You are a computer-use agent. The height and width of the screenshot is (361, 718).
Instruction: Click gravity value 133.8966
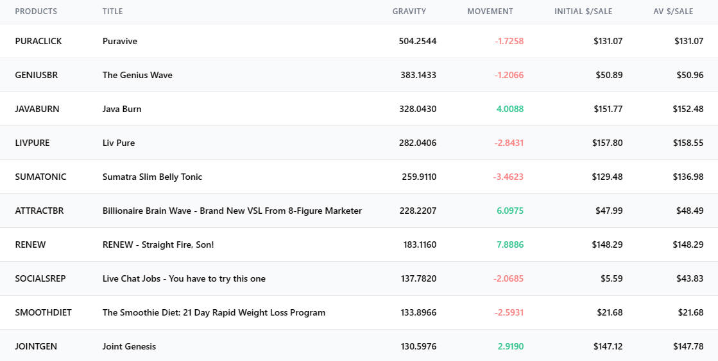coord(419,312)
